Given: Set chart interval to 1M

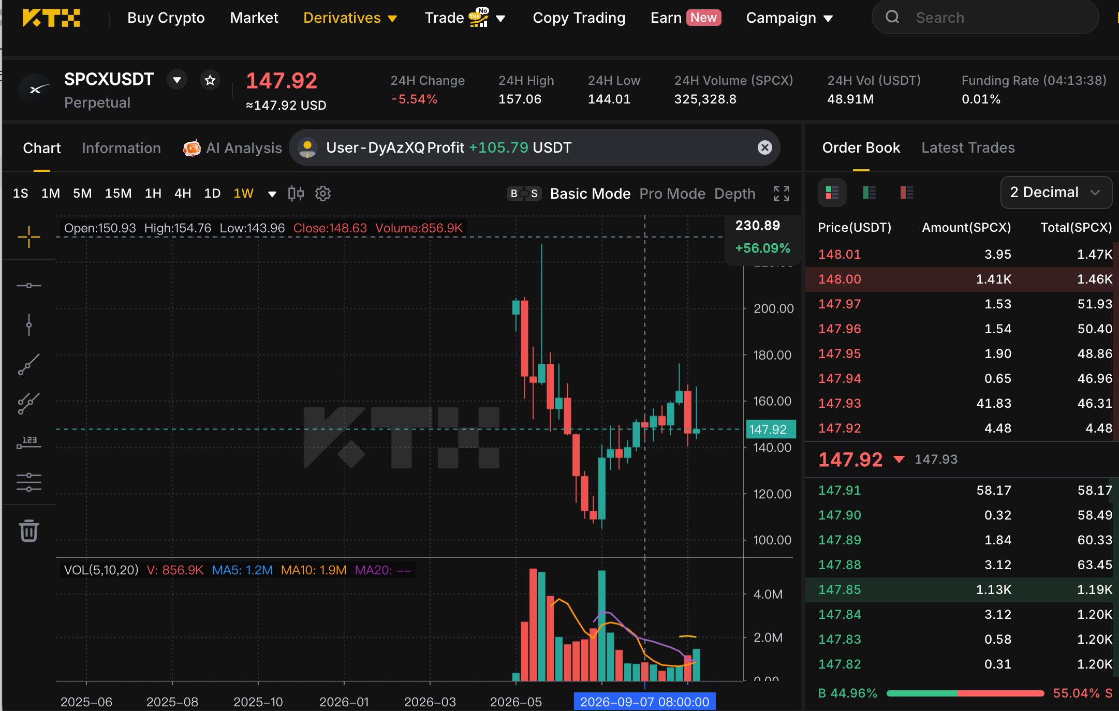Looking at the screenshot, I should click(x=51, y=194).
